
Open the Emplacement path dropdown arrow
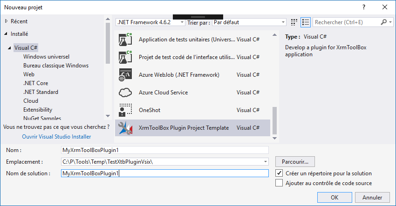click(266, 162)
